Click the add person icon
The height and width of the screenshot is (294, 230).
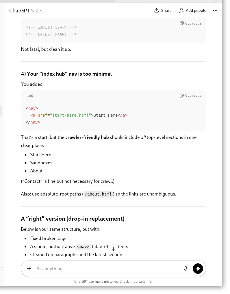[181, 10]
